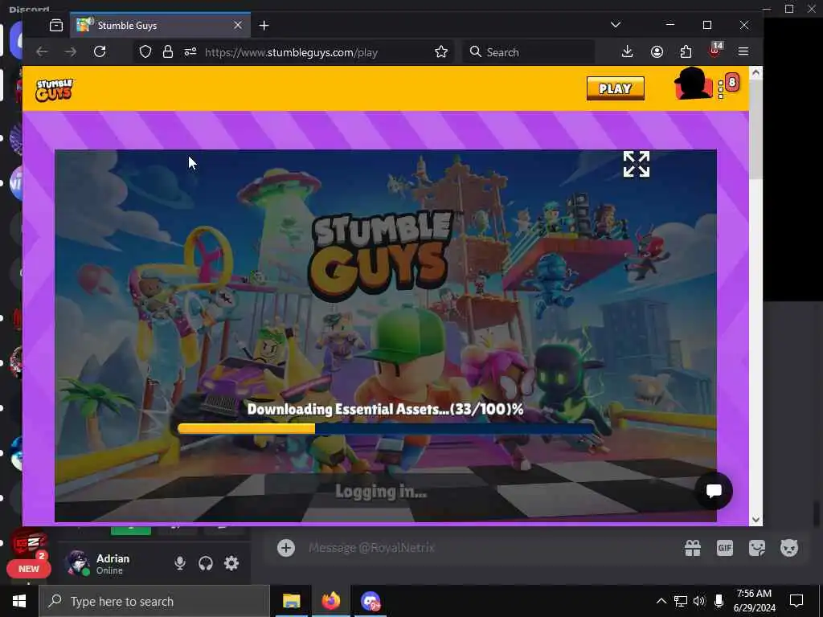Open clock showing 7:56 AM

(754, 601)
